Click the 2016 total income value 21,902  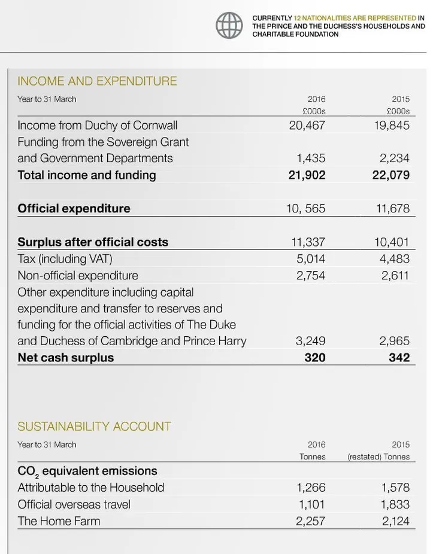click(307, 175)
